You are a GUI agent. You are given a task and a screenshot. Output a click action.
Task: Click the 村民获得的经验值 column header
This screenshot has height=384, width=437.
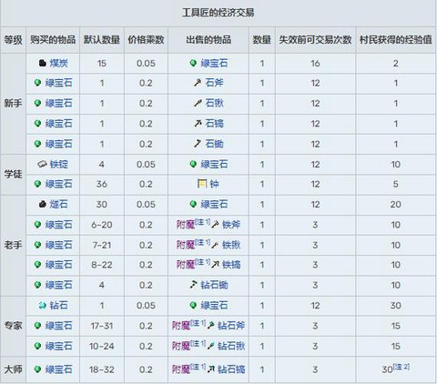coord(396,40)
